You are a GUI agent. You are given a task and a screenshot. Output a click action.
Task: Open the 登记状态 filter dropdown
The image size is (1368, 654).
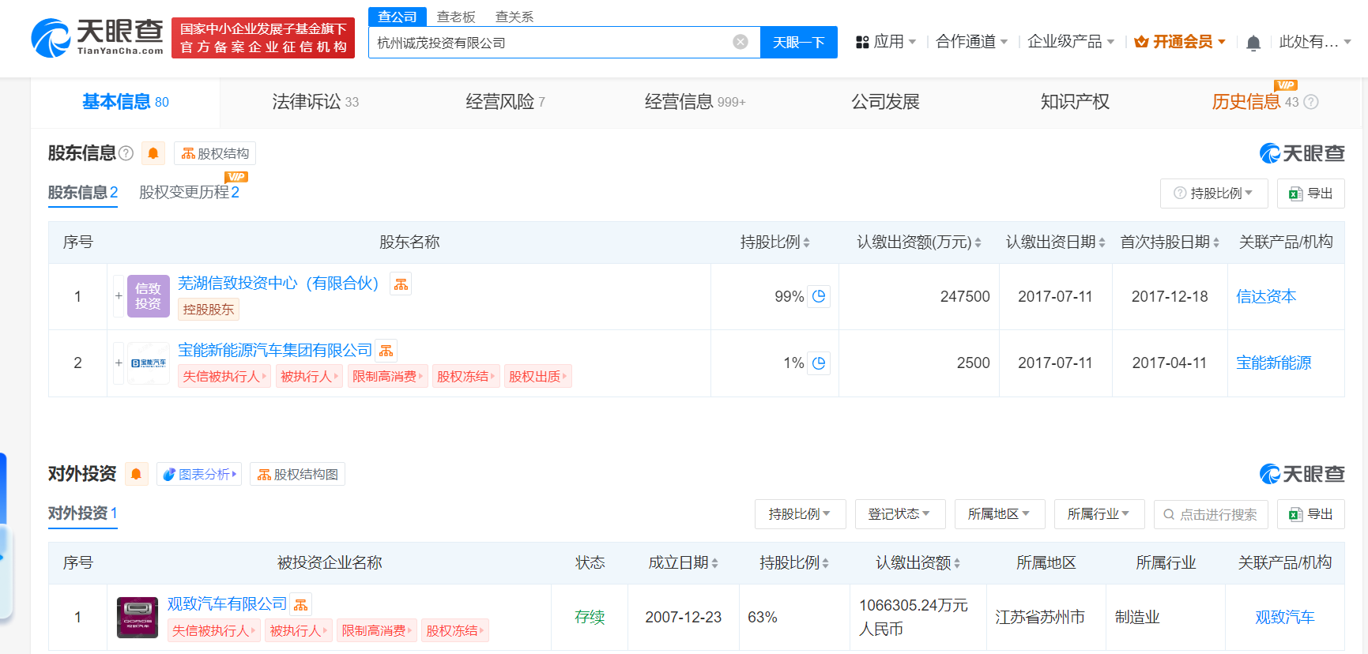(899, 514)
